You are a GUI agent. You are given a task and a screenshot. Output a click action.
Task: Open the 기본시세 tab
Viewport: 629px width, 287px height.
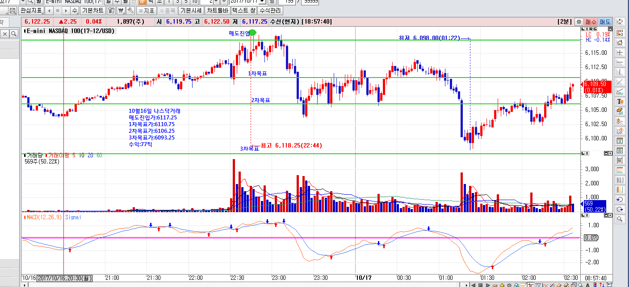pyautogui.click(x=191, y=10)
